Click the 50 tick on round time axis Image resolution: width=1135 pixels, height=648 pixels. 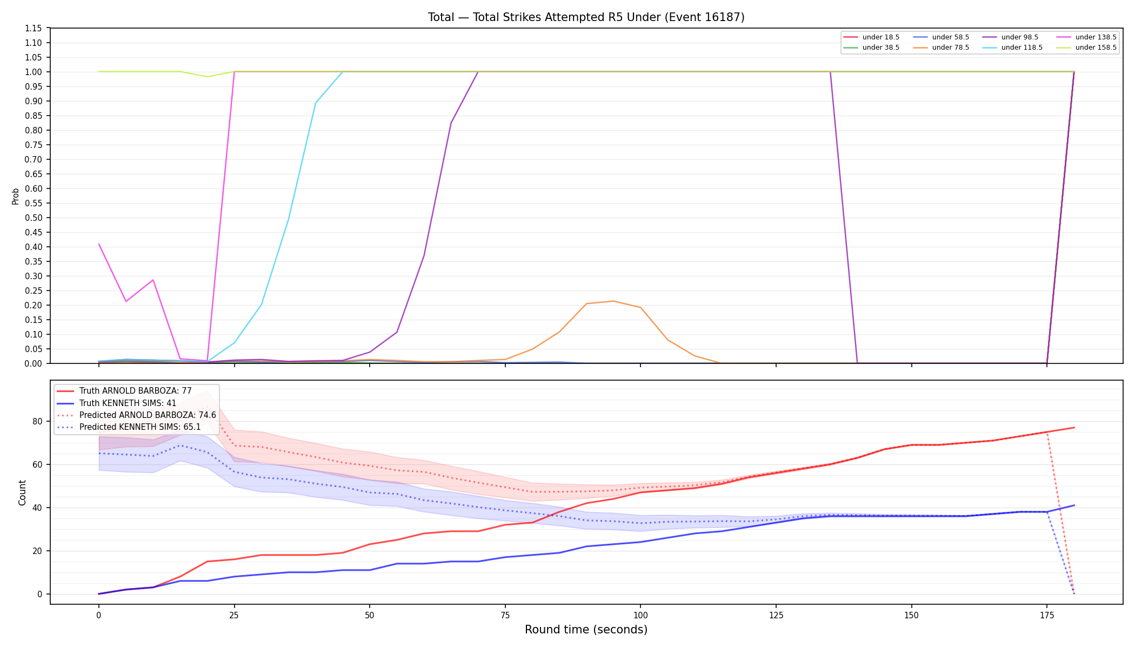(x=370, y=615)
